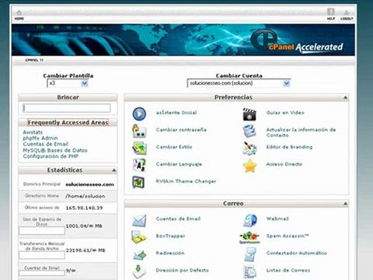373x280 pixels.
Task: Open the Help icon
Action: coord(331,12)
